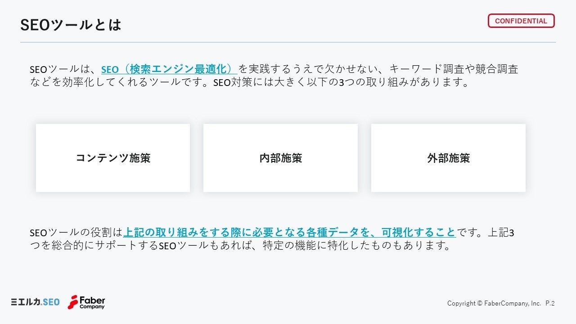Click the horizontal divider line below the title
Image resolution: width=576 pixels, height=324 pixels.
[288, 42]
